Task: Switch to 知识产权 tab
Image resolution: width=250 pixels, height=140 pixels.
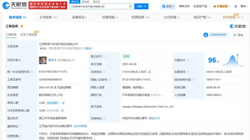Action: pyautogui.click(x=202, y=17)
